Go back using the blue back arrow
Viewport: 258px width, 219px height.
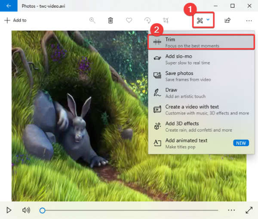pyautogui.click(x=9, y=6)
